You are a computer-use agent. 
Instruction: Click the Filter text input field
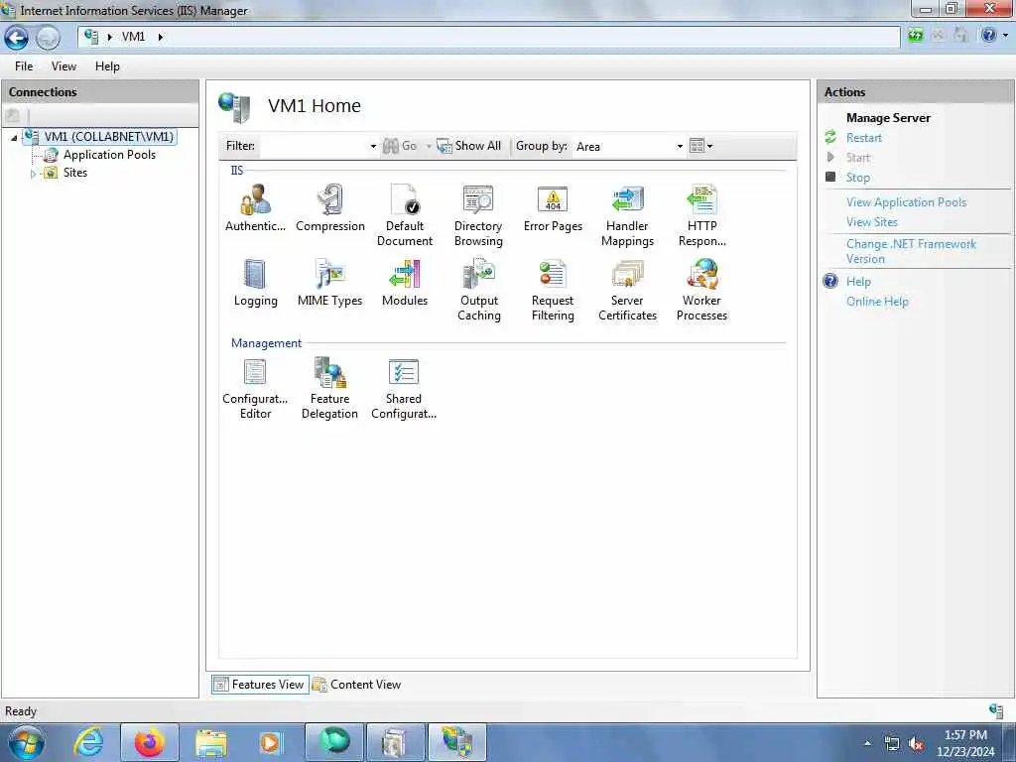(315, 147)
